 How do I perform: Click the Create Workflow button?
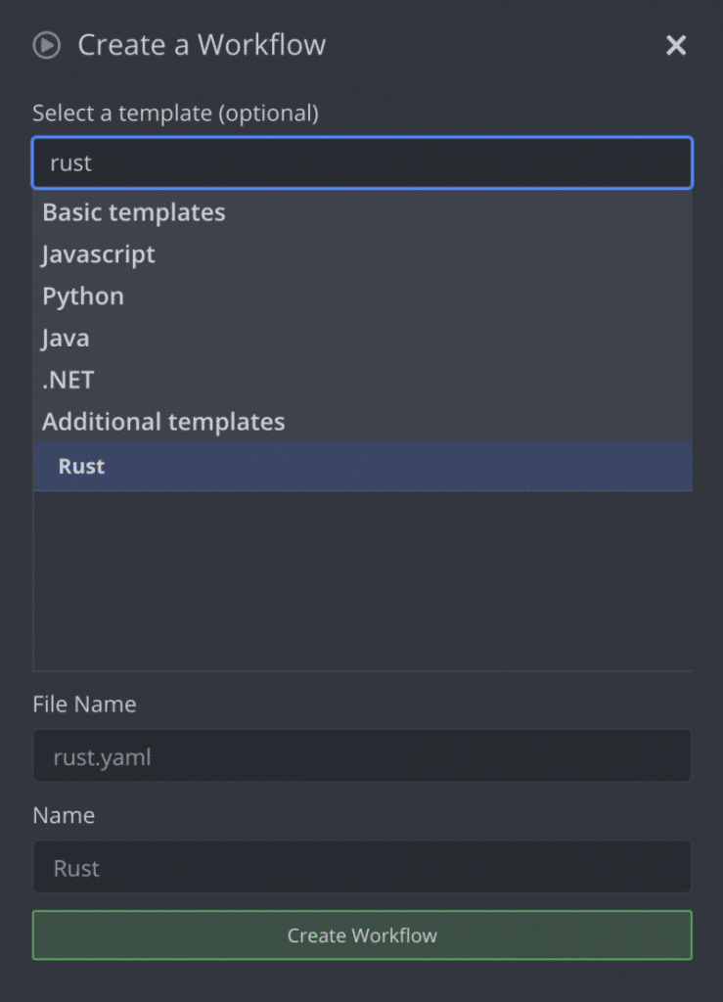pyautogui.click(x=362, y=934)
